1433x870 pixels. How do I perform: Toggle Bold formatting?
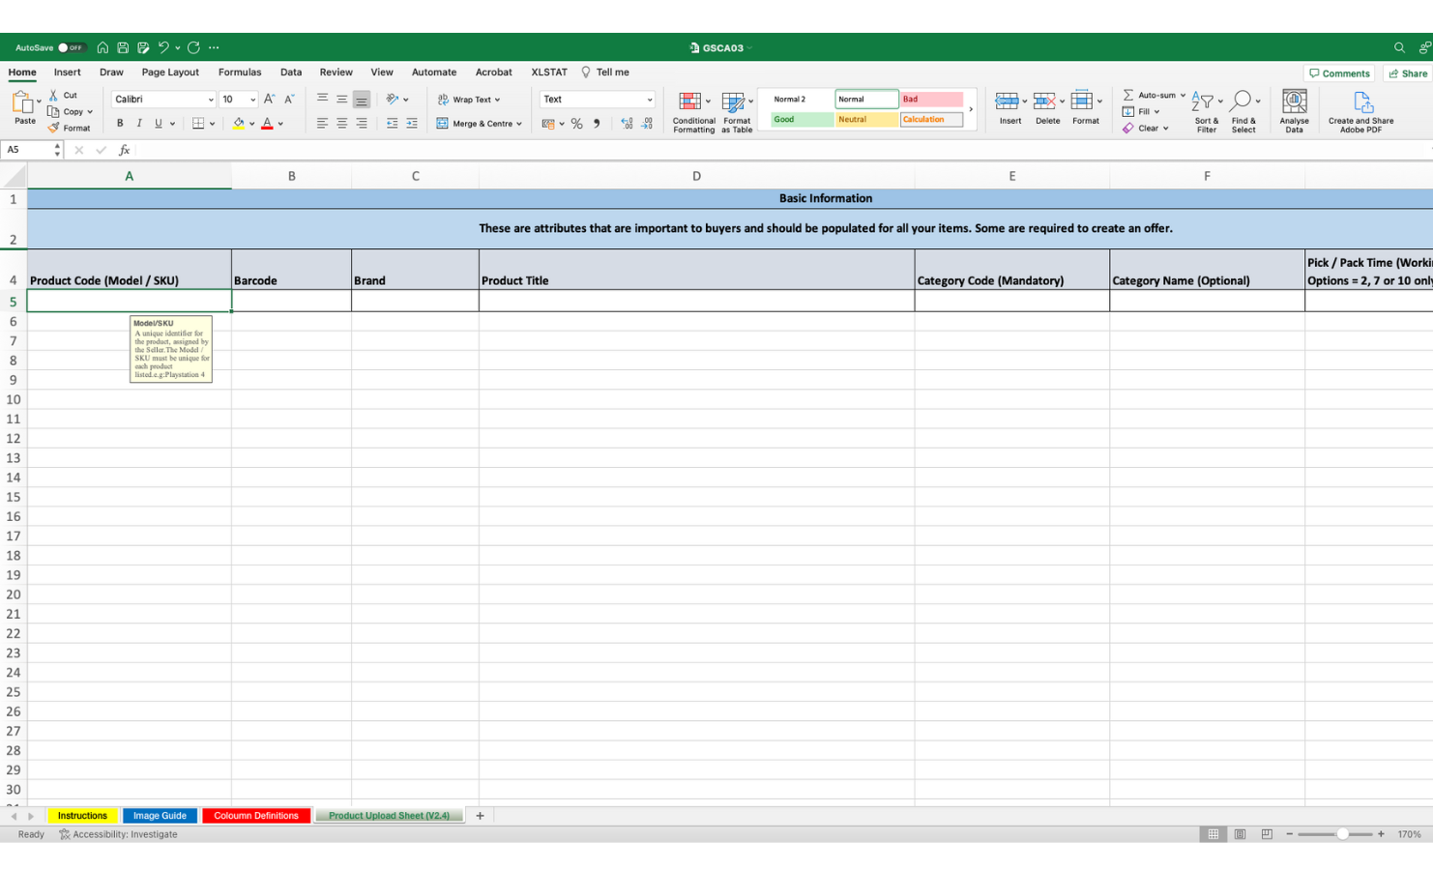[120, 124]
